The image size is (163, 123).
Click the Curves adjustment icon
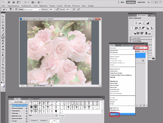[x=144, y=23]
